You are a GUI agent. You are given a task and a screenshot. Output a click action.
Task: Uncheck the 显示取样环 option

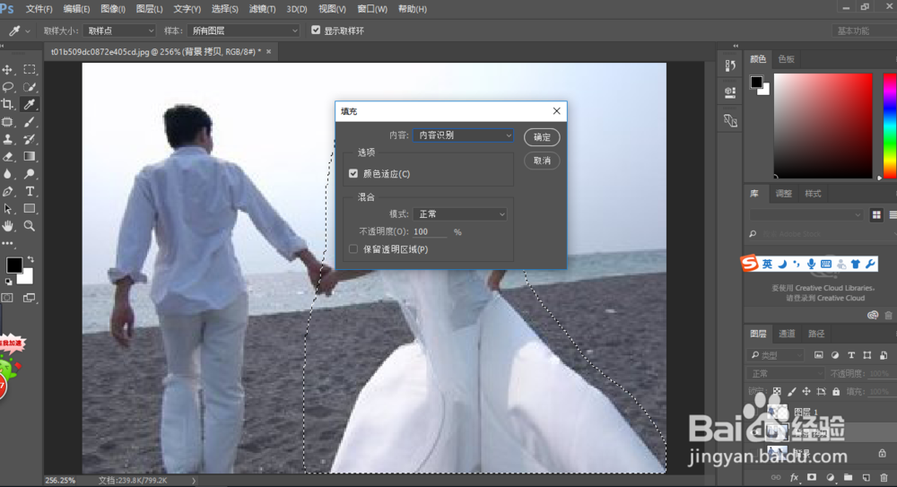pos(316,30)
